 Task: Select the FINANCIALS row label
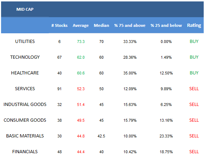tap(25, 152)
